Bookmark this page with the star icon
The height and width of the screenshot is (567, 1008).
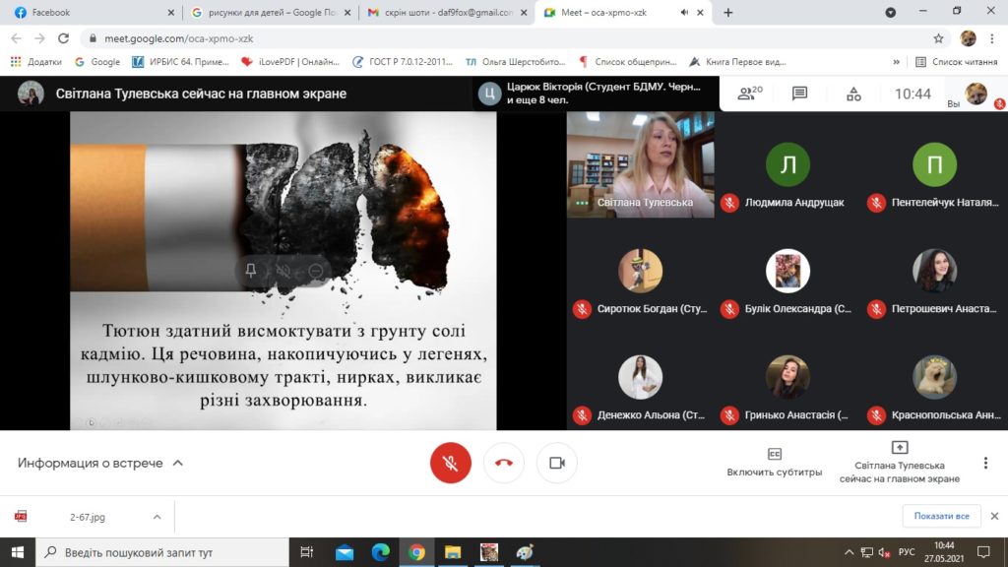pyautogui.click(x=938, y=38)
